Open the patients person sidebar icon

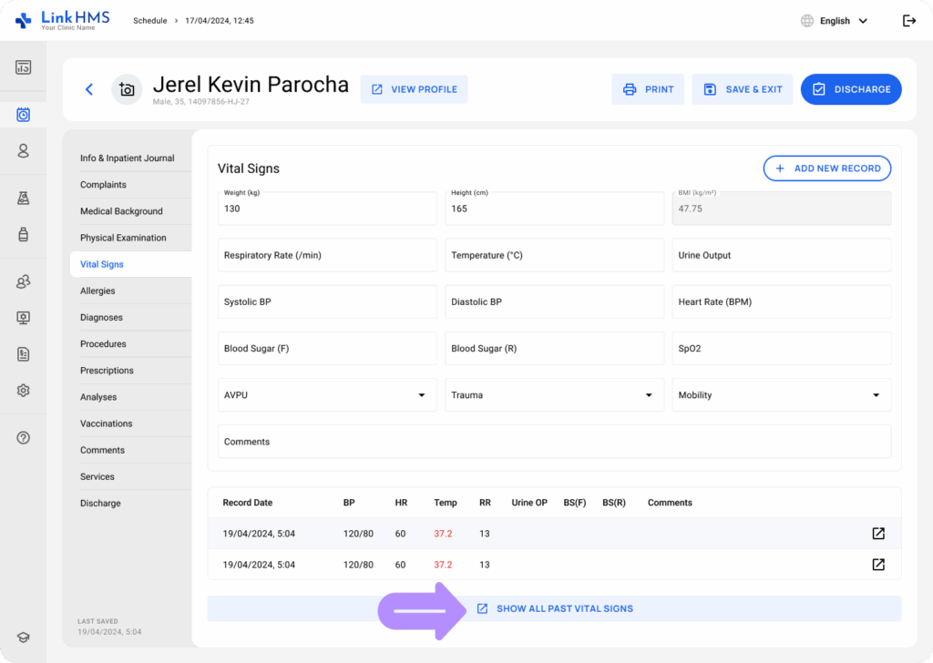(23, 150)
